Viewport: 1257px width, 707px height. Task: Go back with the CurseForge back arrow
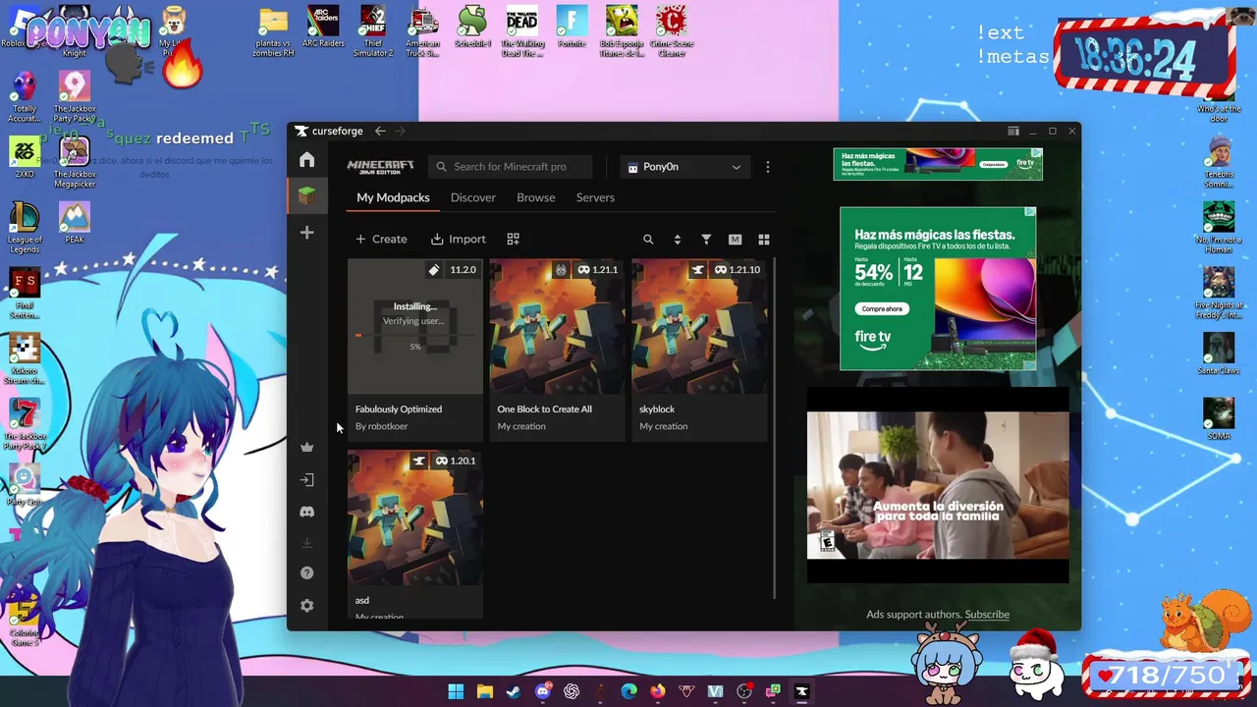[x=380, y=131]
